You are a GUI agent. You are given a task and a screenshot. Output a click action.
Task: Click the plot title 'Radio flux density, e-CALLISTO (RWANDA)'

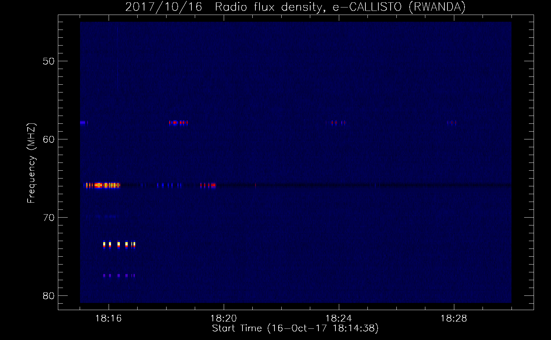point(340,7)
